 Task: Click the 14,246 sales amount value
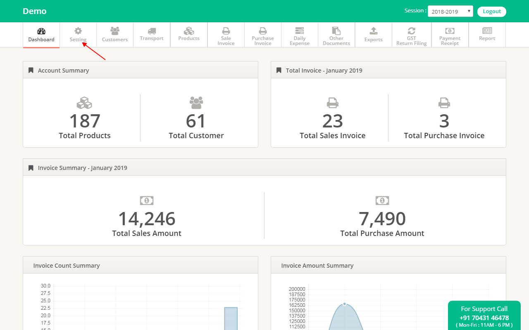coord(147,219)
